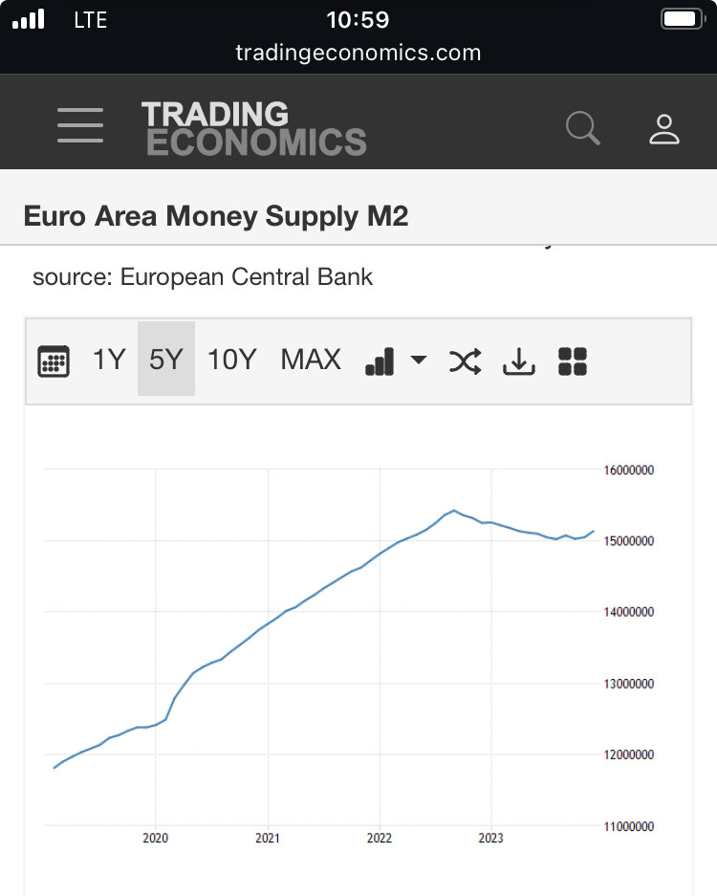The height and width of the screenshot is (896, 717).
Task: Show the MAX historical range
Action: (311, 360)
